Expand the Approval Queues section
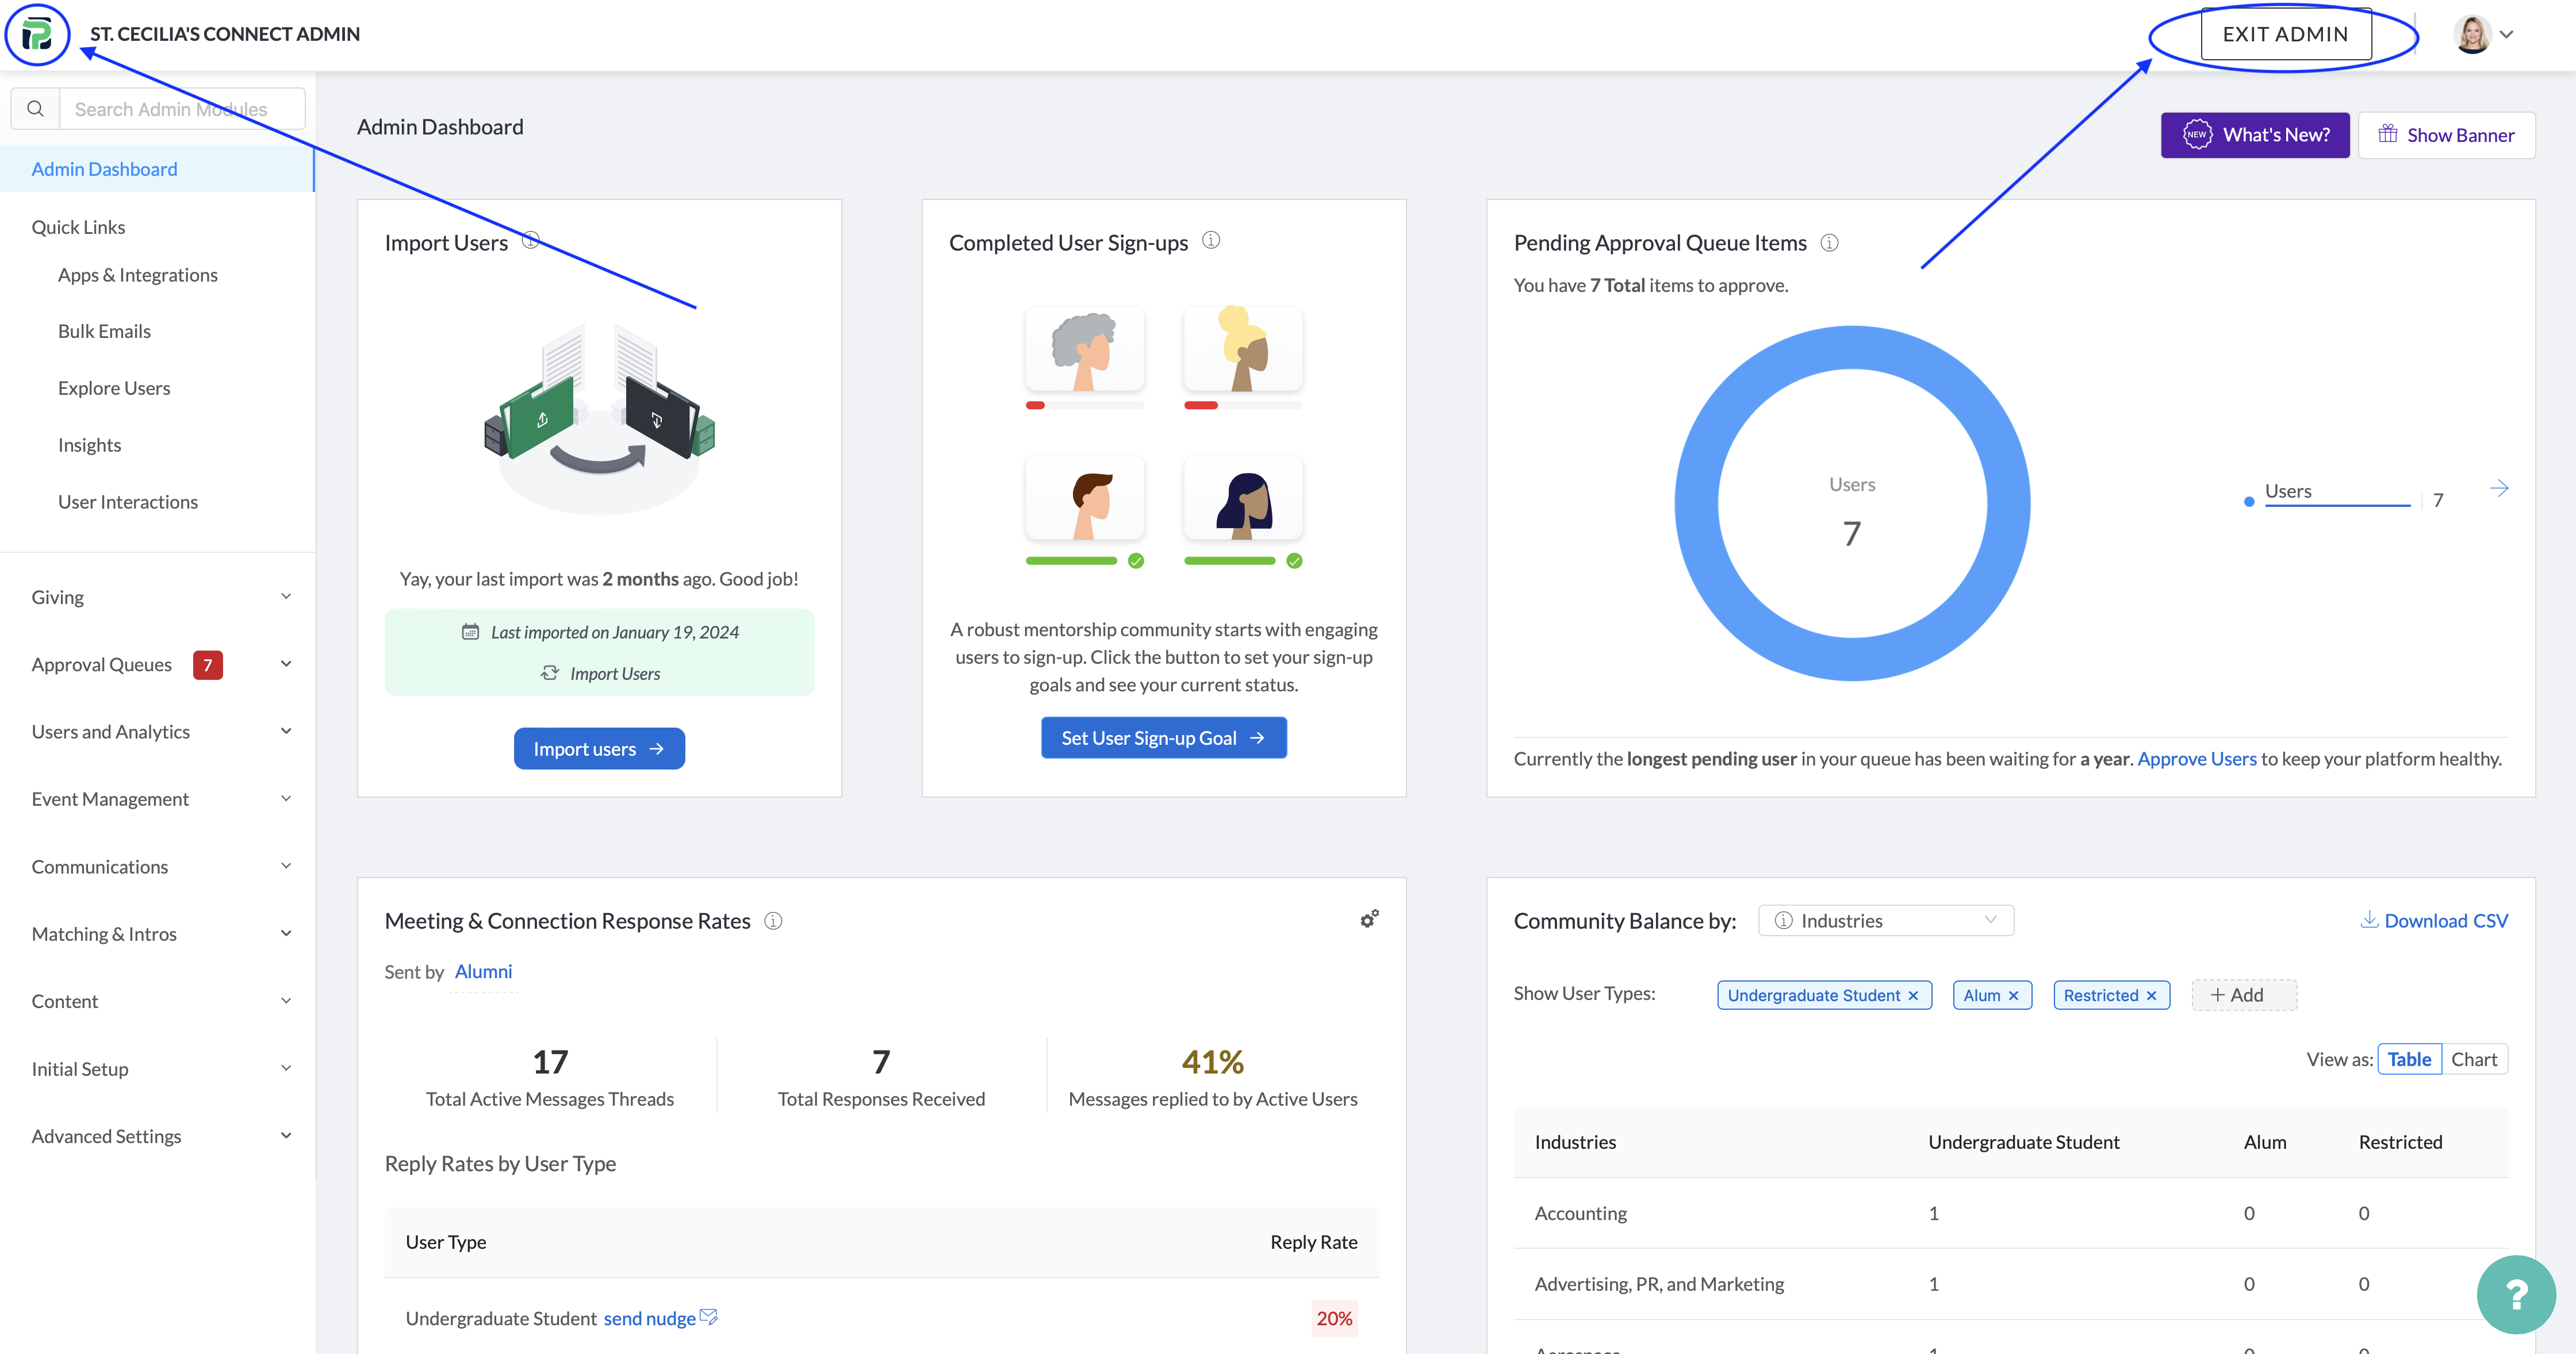Image resolution: width=2576 pixels, height=1354 pixels. point(286,664)
